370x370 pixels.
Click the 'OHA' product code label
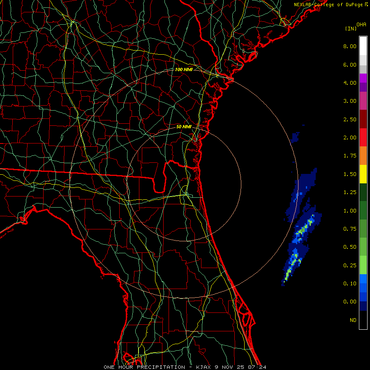(361, 25)
